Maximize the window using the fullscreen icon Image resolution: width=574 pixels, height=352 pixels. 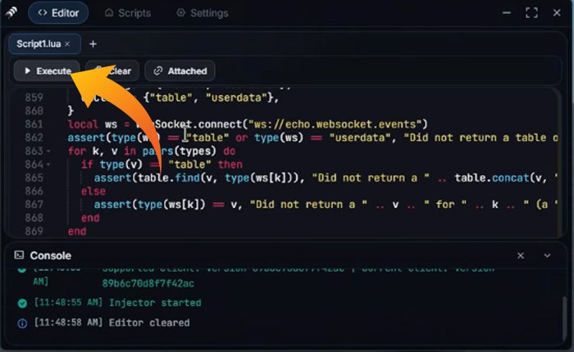[x=532, y=13]
